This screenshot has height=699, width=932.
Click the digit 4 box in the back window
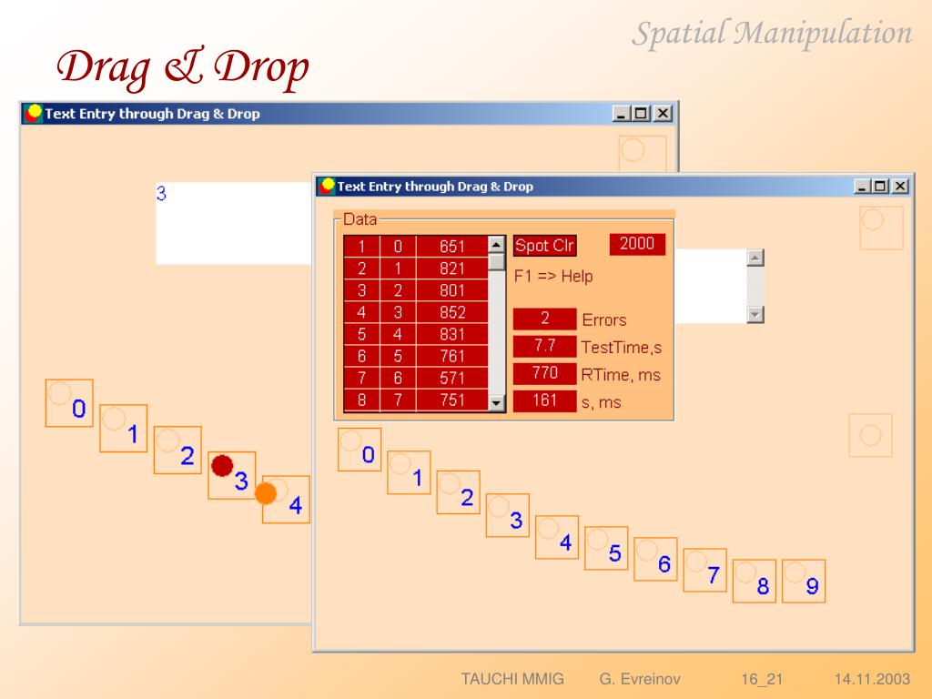pos(287,500)
